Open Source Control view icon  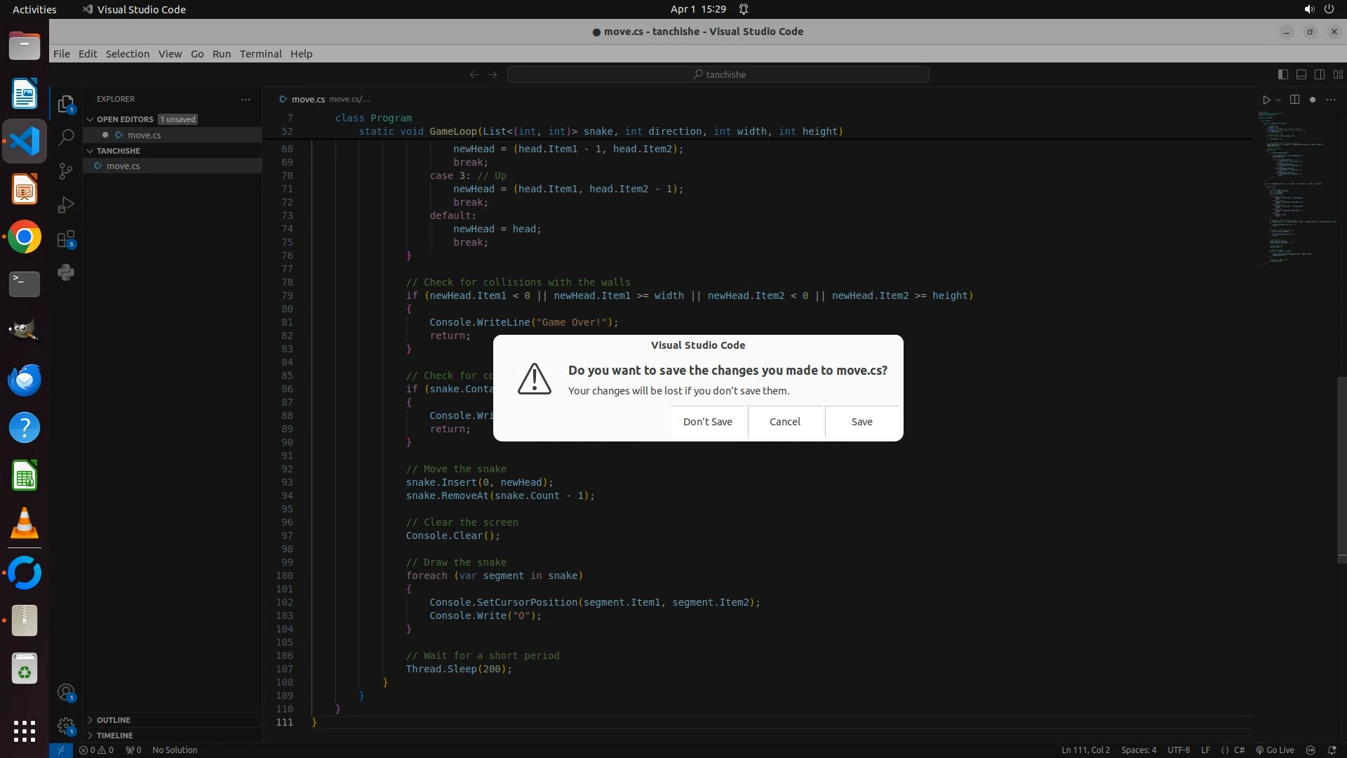(x=66, y=171)
